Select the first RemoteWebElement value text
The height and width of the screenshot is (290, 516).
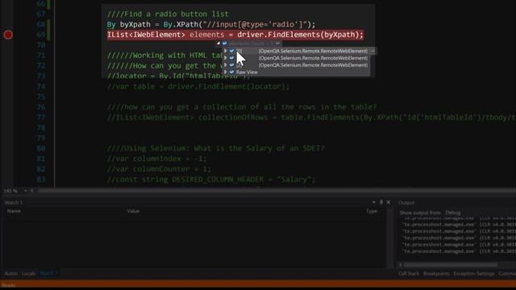(313, 51)
